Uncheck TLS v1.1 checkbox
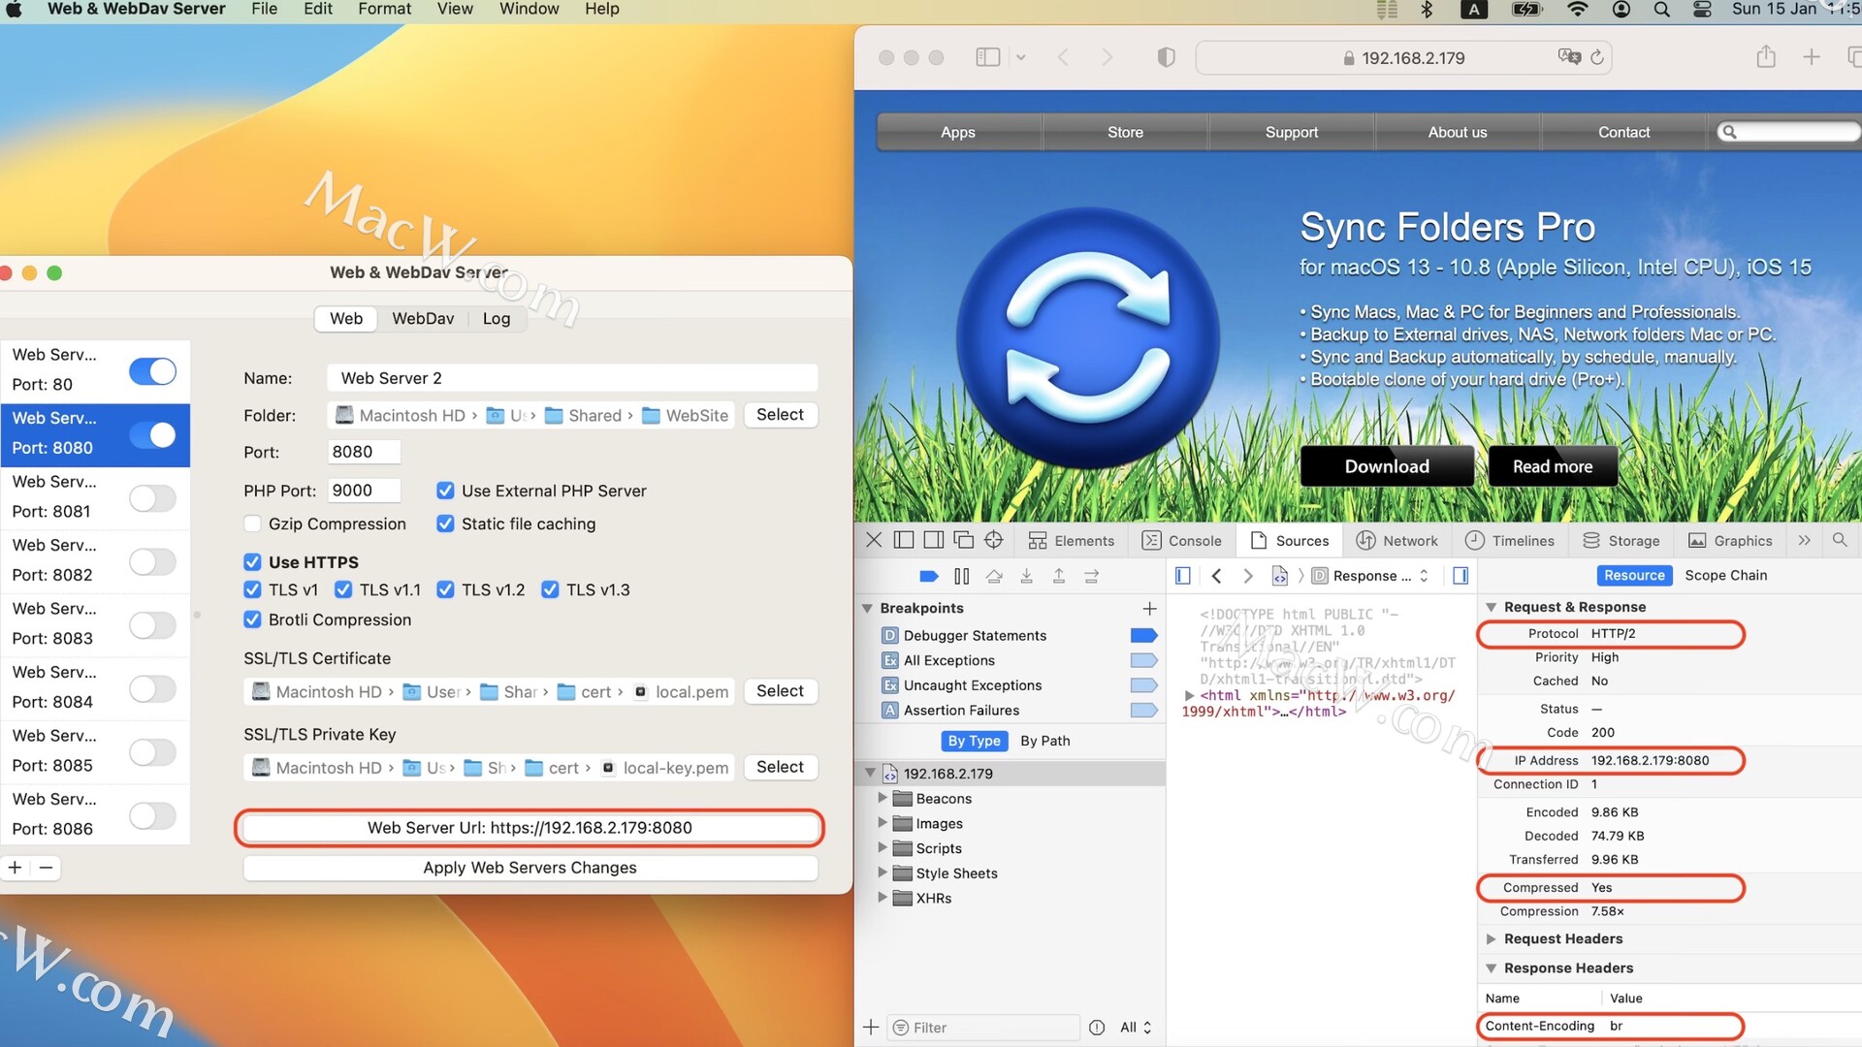Image resolution: width=1862 pixels, height=1047 pixels. [343, 589]
